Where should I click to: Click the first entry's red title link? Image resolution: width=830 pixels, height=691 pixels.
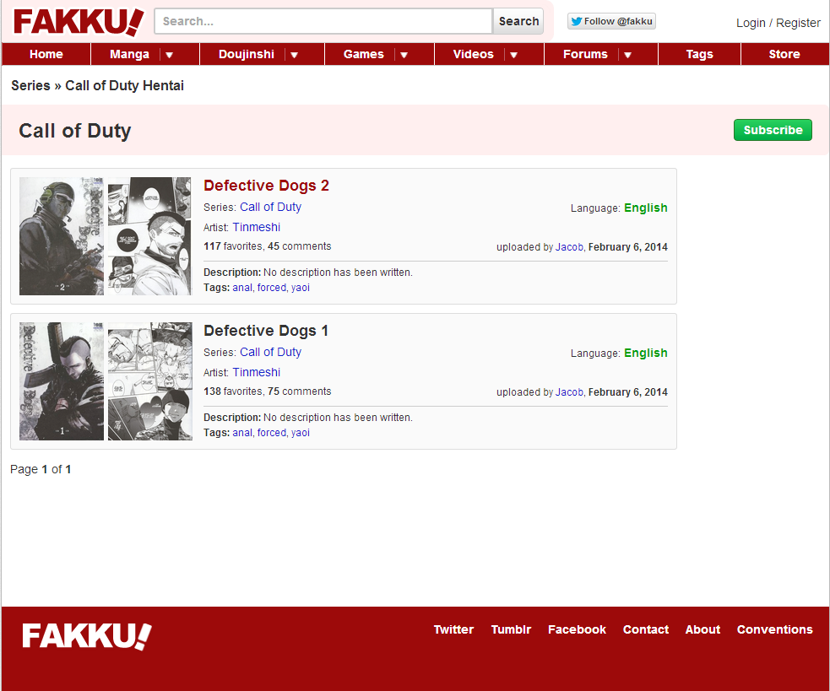[266, 186]
